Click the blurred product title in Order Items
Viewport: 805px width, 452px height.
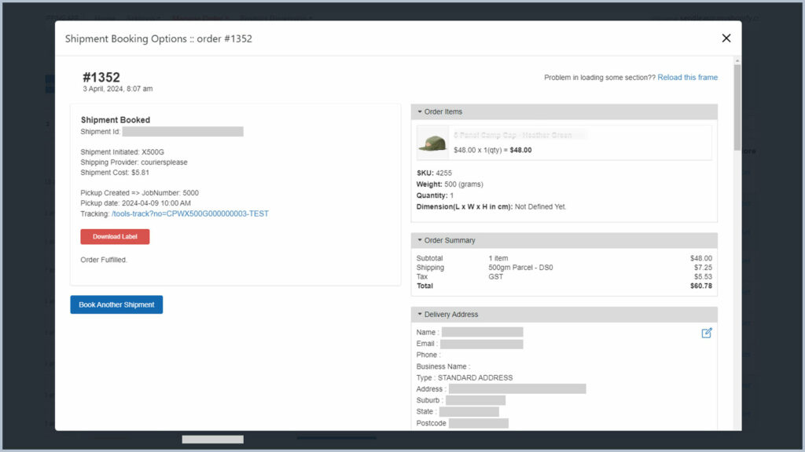[520, 136]
